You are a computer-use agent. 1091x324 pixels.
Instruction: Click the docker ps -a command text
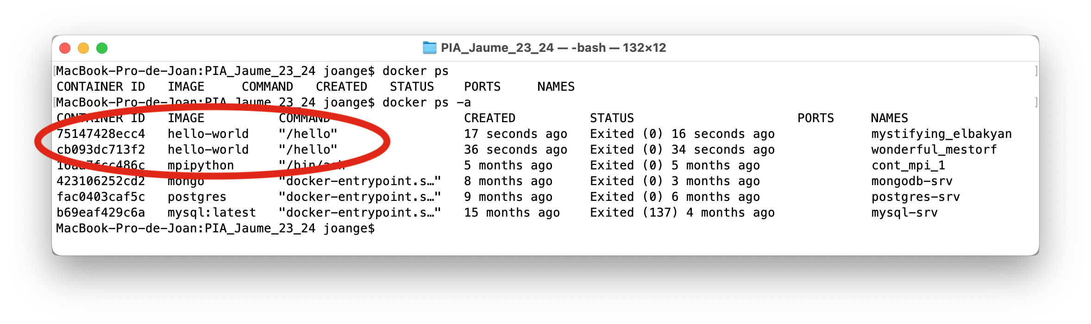(426, 102)
